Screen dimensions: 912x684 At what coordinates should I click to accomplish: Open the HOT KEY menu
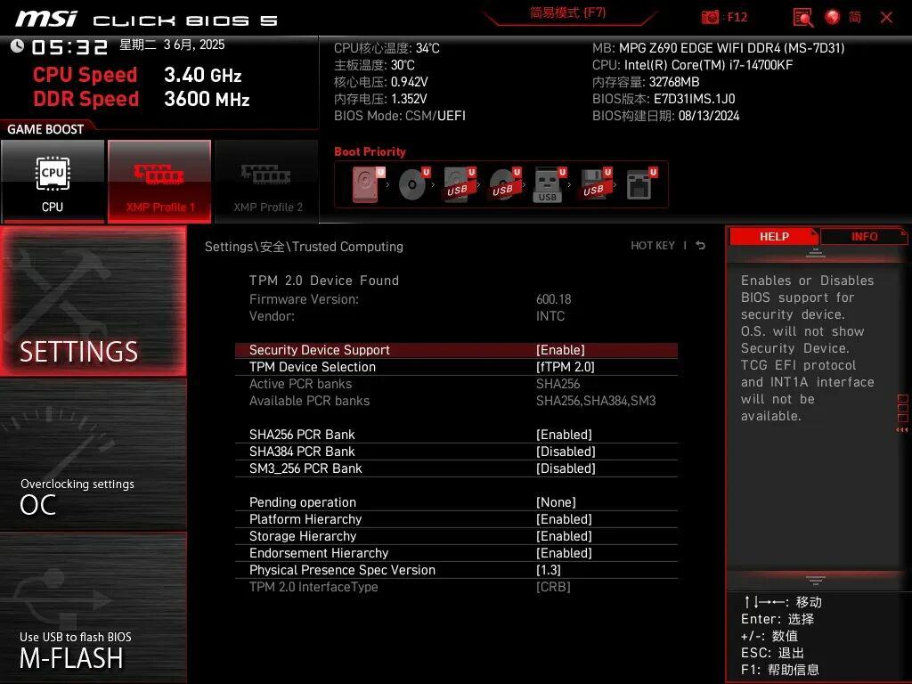coord(653,246)
